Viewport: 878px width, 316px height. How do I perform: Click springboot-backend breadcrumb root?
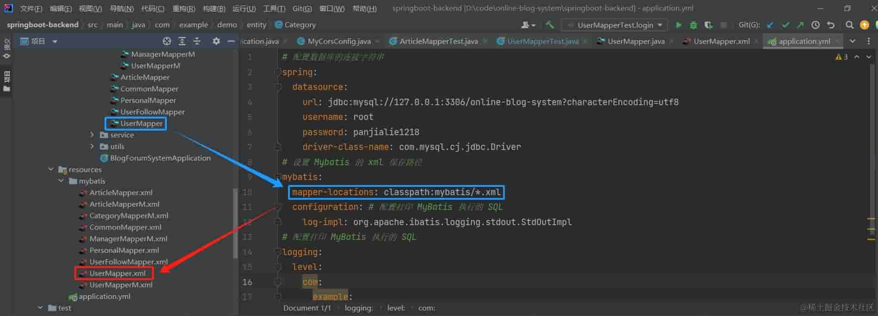[x=43, y=25]
